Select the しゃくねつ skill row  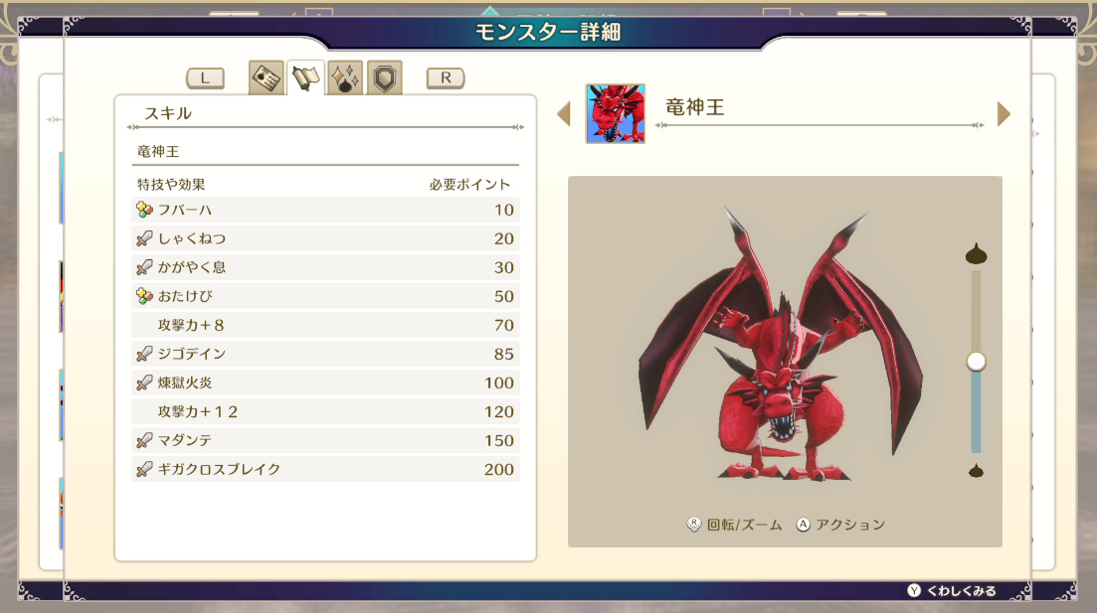pyautogui.click(x=325, y=238)
